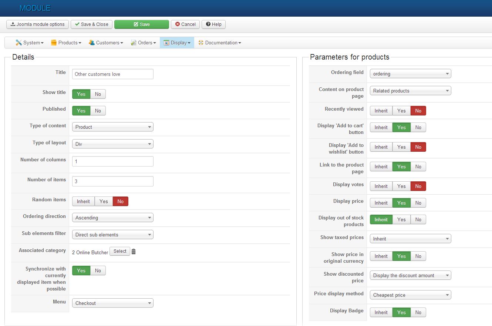Click the Display window icon
The height and width of the screenshot is (326, 492).
[166, 43]
